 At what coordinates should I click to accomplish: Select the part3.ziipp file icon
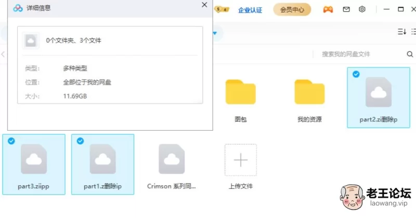34,159
